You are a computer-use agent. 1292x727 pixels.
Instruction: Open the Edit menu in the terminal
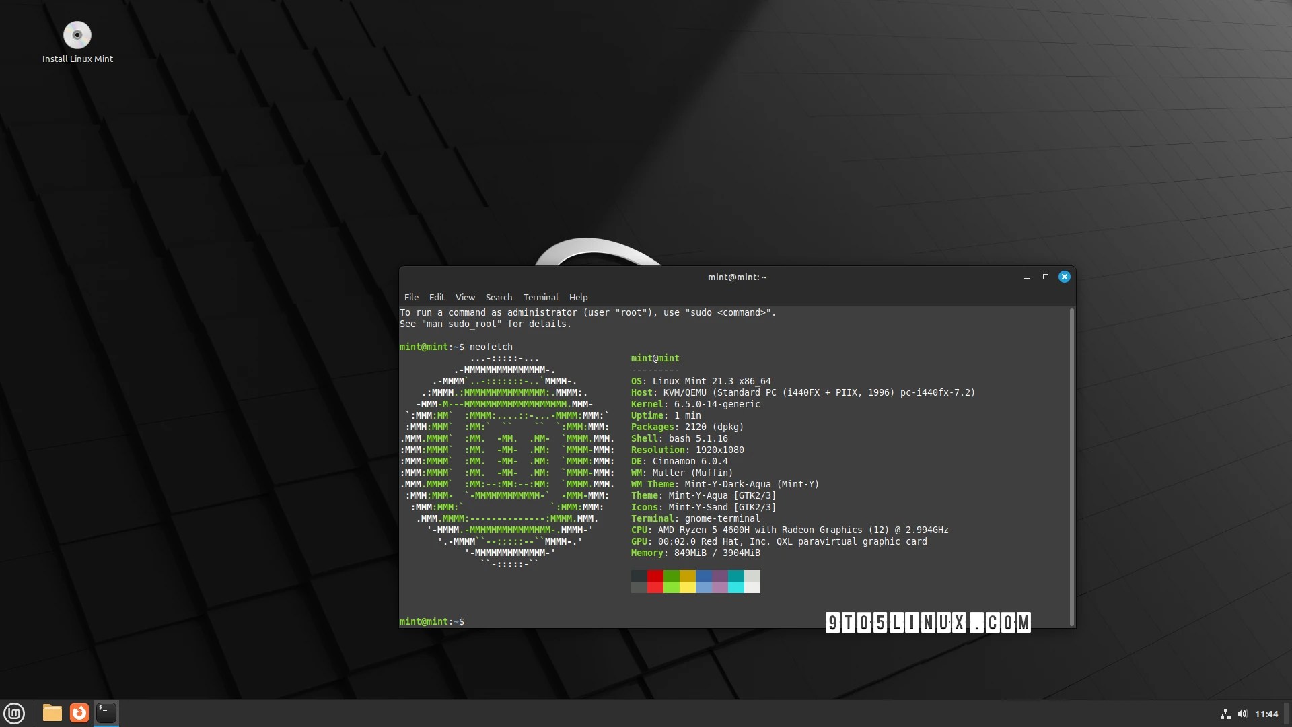437,297
